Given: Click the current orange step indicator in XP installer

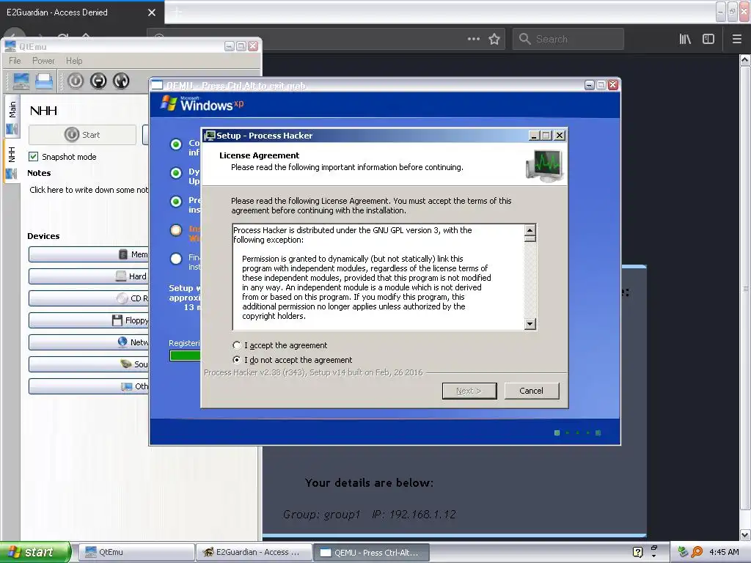Looking at the screenshot, I should click(x=176, y=230).
